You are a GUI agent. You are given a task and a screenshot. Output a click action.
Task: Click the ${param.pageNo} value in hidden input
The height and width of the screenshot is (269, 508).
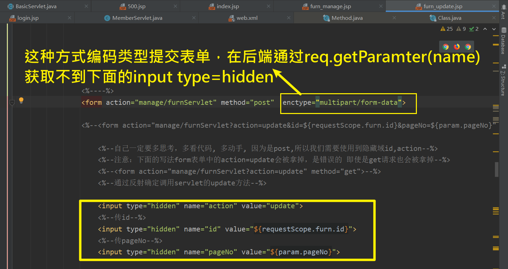301,252
